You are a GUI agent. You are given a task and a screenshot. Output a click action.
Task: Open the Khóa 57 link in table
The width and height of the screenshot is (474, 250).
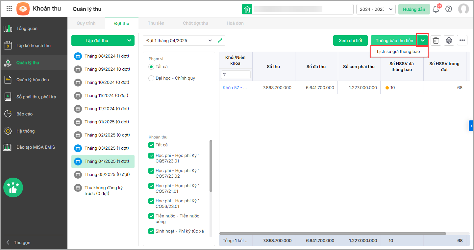point(235,87)
